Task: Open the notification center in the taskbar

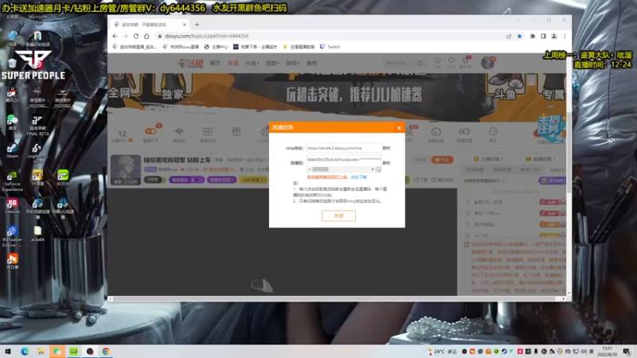Action: click(x=627, y=352)
